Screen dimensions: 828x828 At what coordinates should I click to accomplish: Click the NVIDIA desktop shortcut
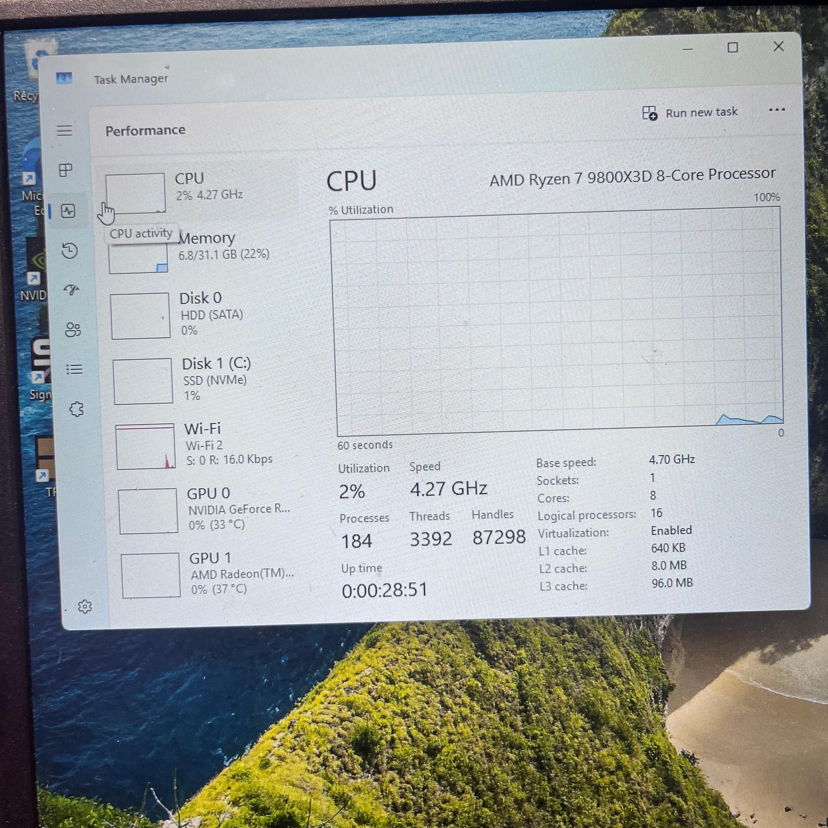(x=35, y=270)
